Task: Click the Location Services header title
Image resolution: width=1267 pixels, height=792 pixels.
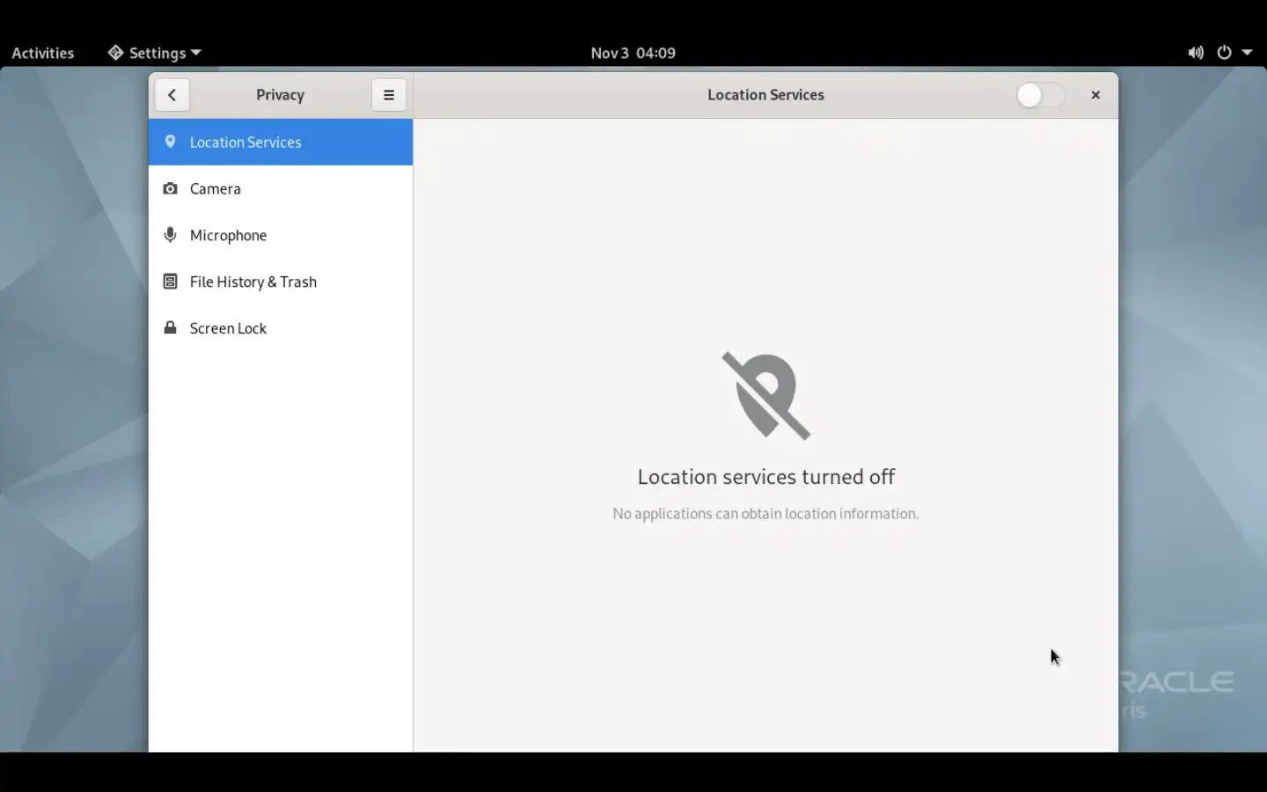Action: (766, 95)
